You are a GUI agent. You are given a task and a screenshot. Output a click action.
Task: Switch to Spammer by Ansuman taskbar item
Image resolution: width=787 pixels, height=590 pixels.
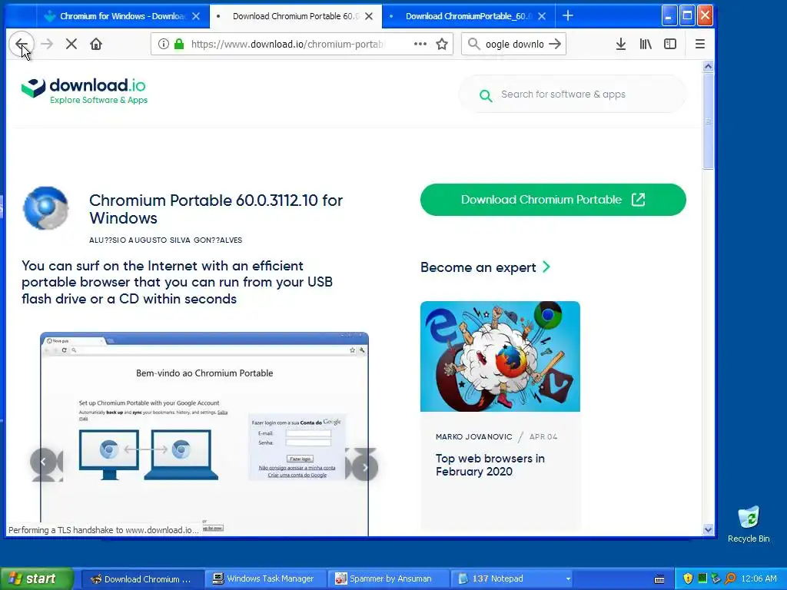click(x=387, y=579)
